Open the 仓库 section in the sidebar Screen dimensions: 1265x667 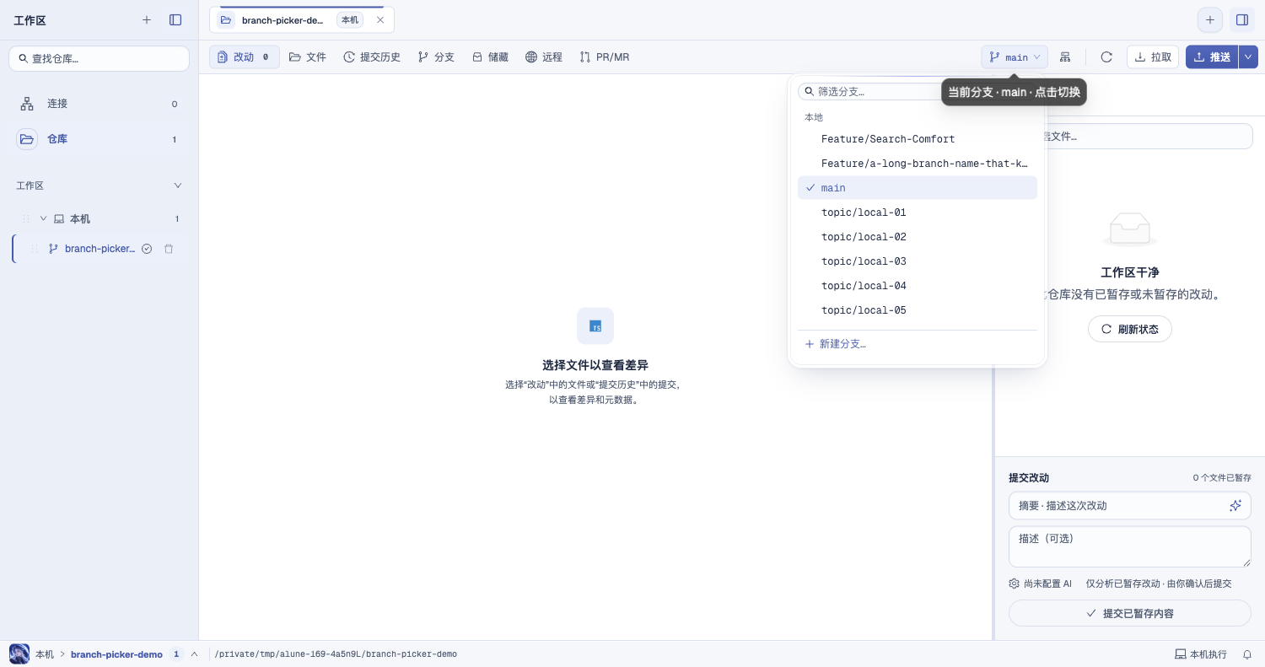[99, 139]
